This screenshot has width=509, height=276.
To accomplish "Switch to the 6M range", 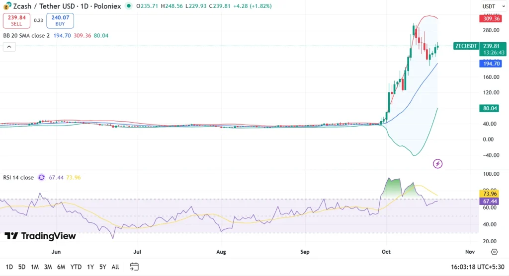I will point(61,267).
